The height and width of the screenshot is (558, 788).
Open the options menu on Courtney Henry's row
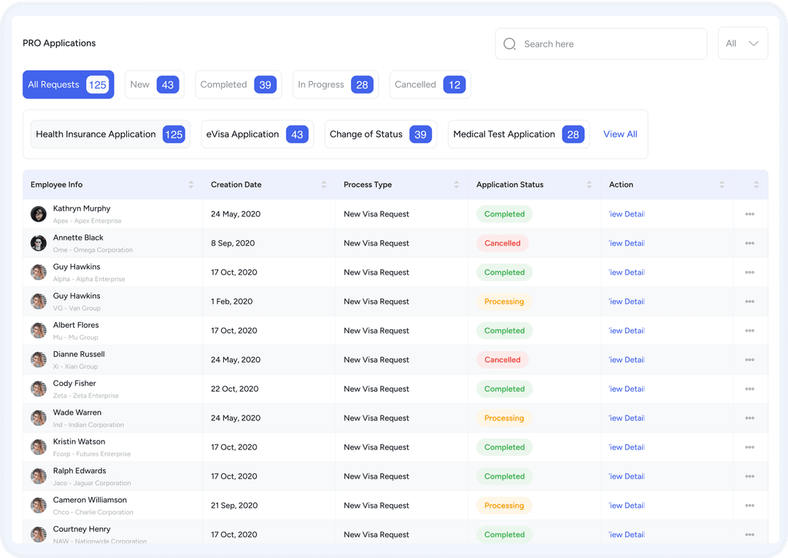click(x=749, y=534)
